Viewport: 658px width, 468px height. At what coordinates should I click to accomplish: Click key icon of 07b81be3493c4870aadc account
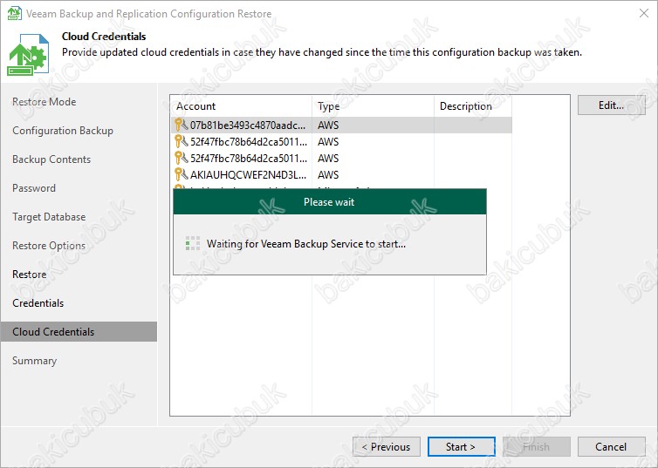tap(181, 125)
